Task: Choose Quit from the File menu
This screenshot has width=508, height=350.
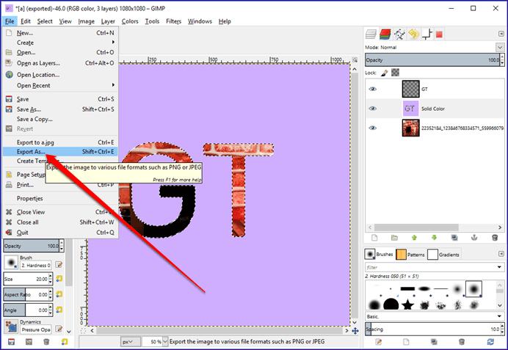Action: [x=60, y=233]
